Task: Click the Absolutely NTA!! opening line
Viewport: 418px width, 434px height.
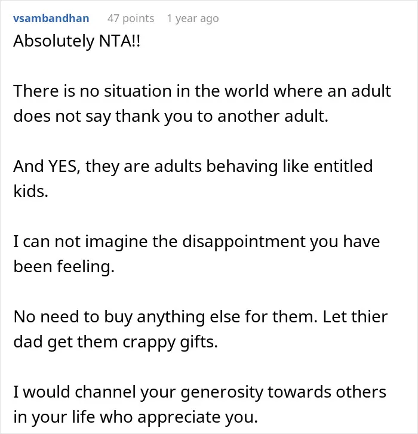Action: pyautogui.click(x=76, y=41)
